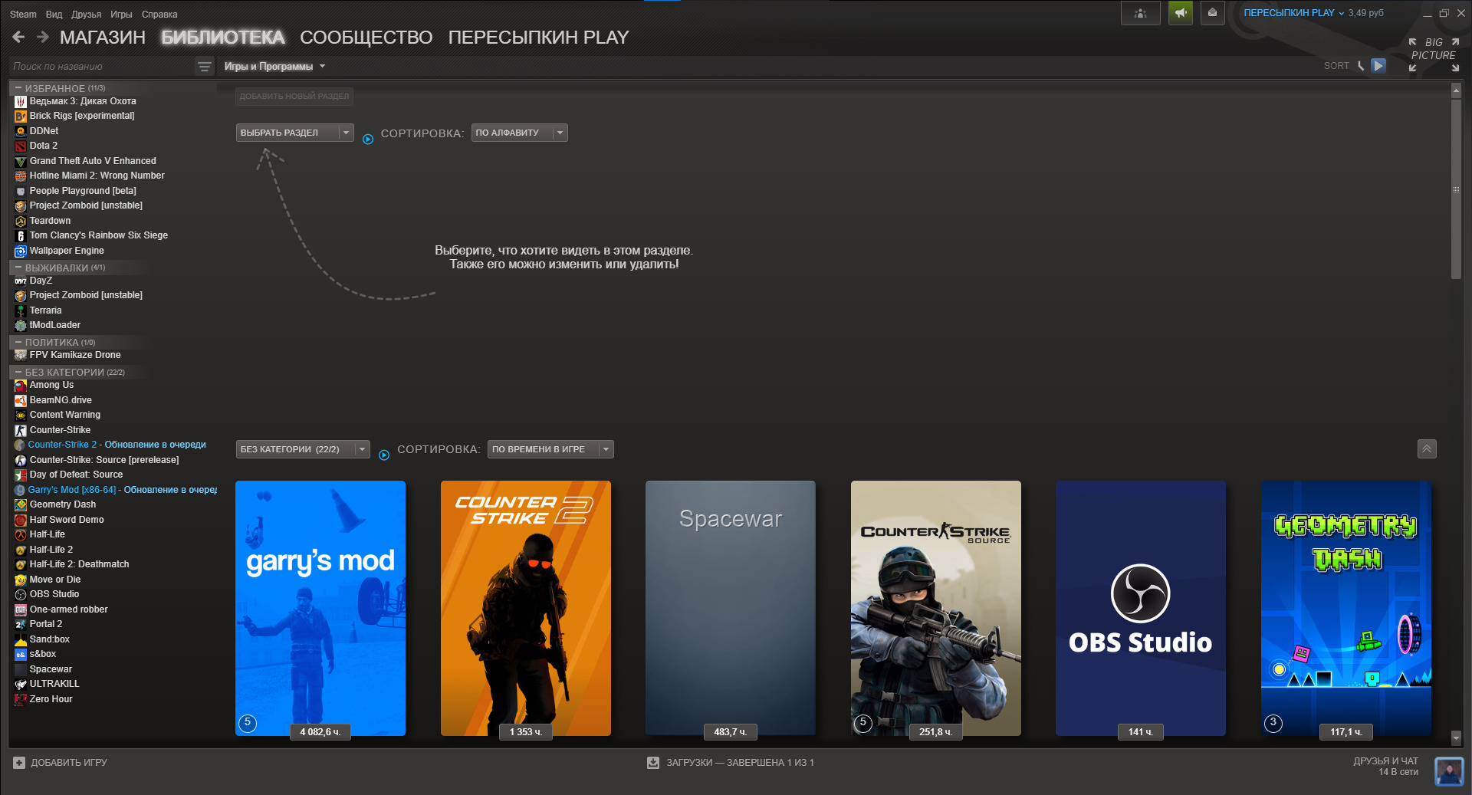
Task: Open the ПО ВРЕМЕНИ В ИГРЕ sort dropdown
Action: [x=550, y=449]
